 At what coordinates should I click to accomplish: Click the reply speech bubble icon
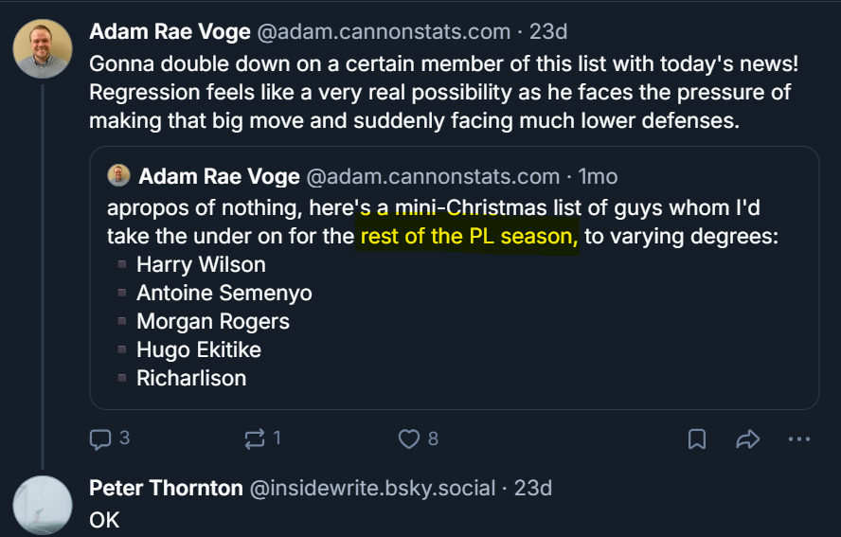pyautogui.click(x=100, y=439)
